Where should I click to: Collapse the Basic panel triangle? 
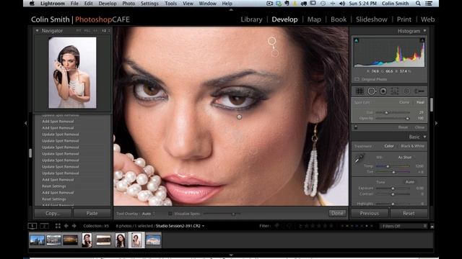424,137
